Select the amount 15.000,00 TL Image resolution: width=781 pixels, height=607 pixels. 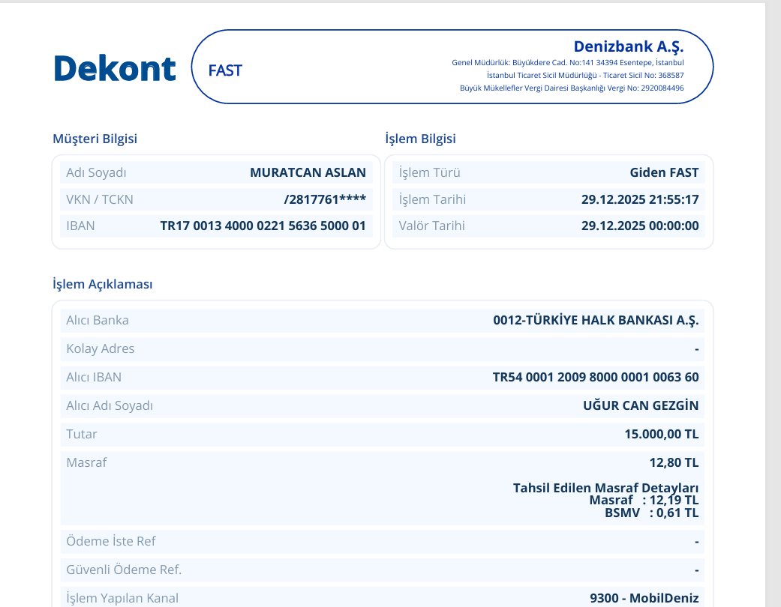(662, 435)
